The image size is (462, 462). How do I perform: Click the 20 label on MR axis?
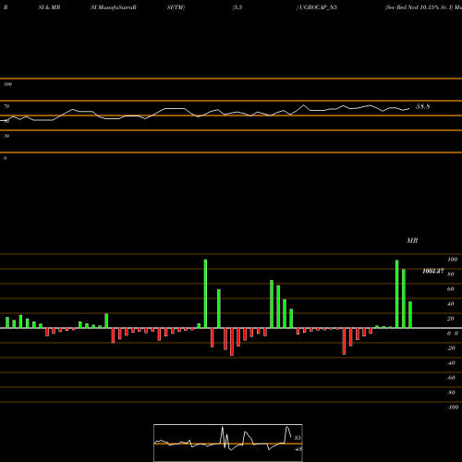pyautogui.click(x=450, y=319)
